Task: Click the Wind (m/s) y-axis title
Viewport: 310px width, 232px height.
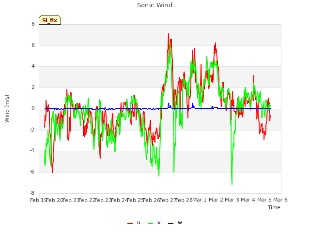Action: 7,109
